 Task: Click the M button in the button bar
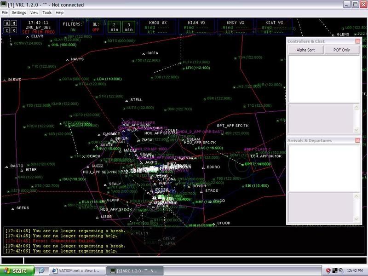[x=14, y=23]
